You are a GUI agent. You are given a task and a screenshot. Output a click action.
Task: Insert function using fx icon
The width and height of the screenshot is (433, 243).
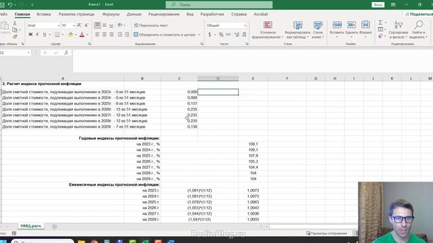pos(66,53)
